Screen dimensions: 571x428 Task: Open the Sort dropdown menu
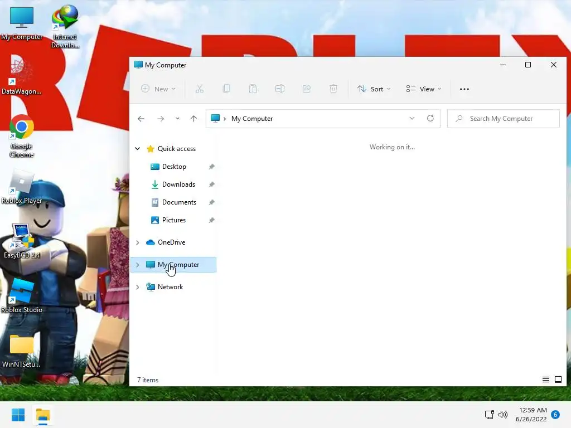(x=374, y=89)
